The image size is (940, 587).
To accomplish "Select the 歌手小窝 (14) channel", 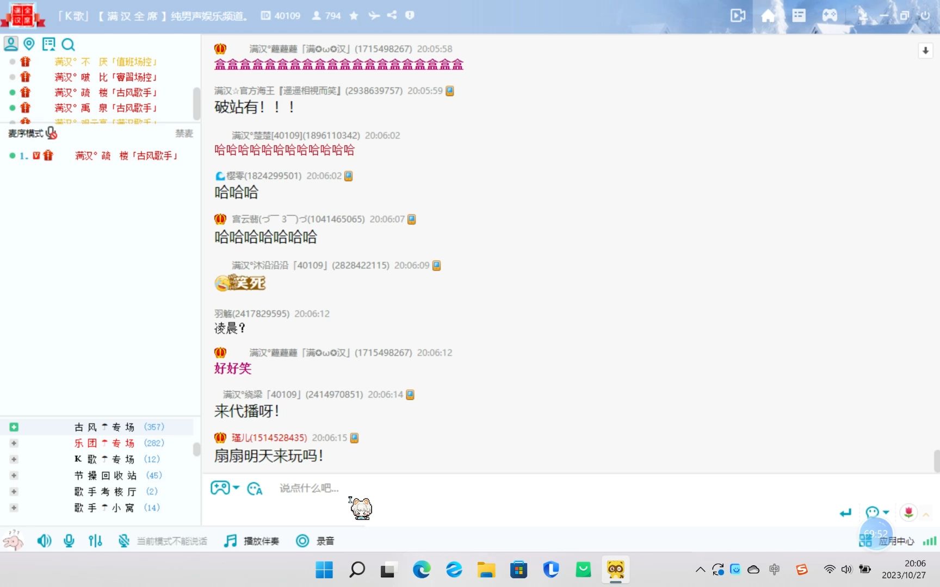I will (117, 508).
